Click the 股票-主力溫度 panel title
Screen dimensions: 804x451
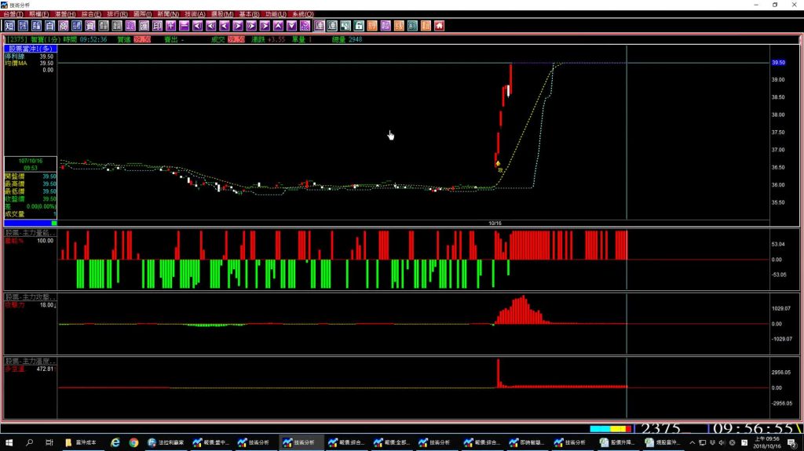[x=31, y=361]
